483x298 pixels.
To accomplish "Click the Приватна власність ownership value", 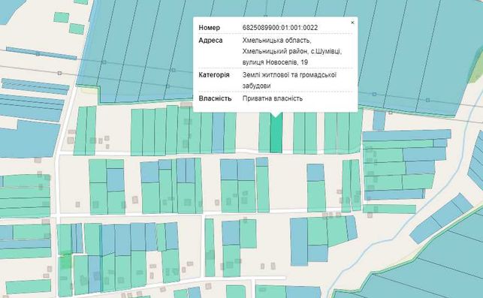I will pyautogui.click(x=273, y=98).
